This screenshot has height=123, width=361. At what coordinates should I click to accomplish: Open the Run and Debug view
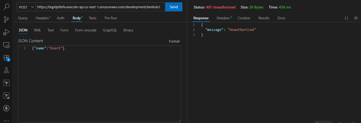pos(6,32)
